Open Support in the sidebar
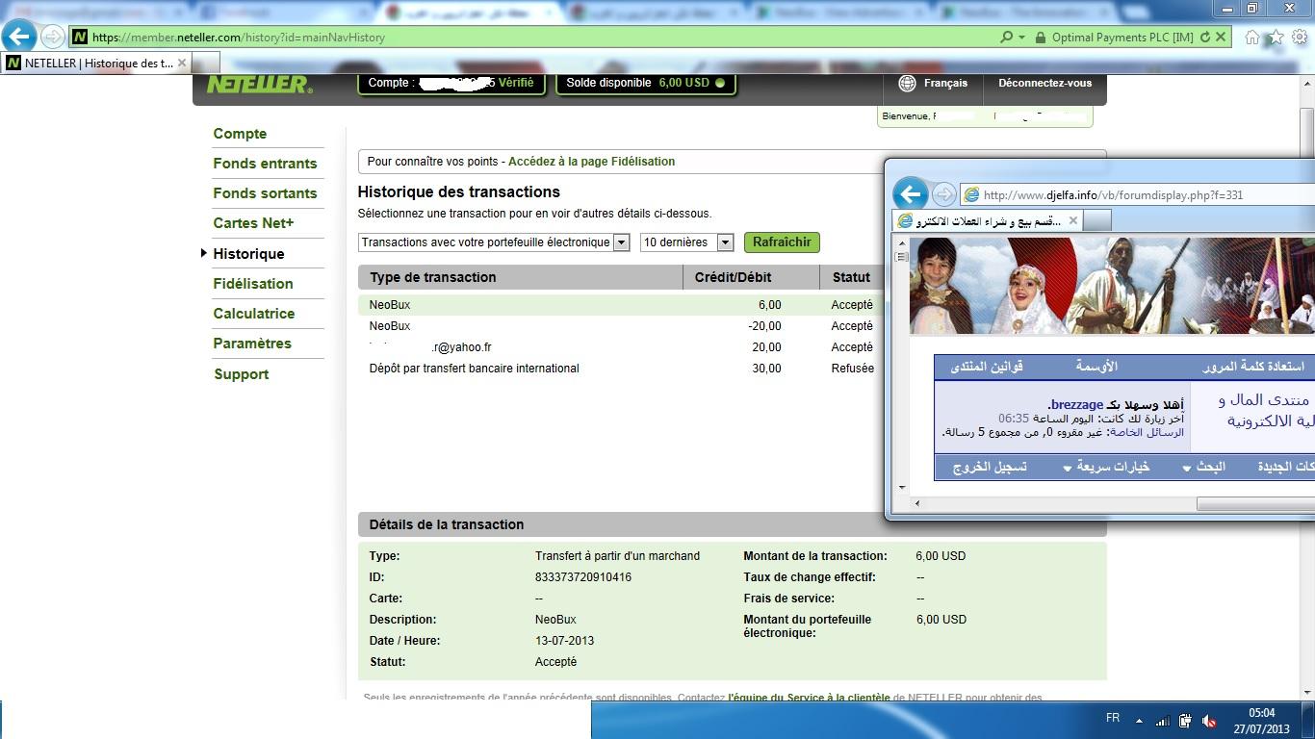Image resolution: width=1315 pixels, height=739 pixels. click(242, 374)
